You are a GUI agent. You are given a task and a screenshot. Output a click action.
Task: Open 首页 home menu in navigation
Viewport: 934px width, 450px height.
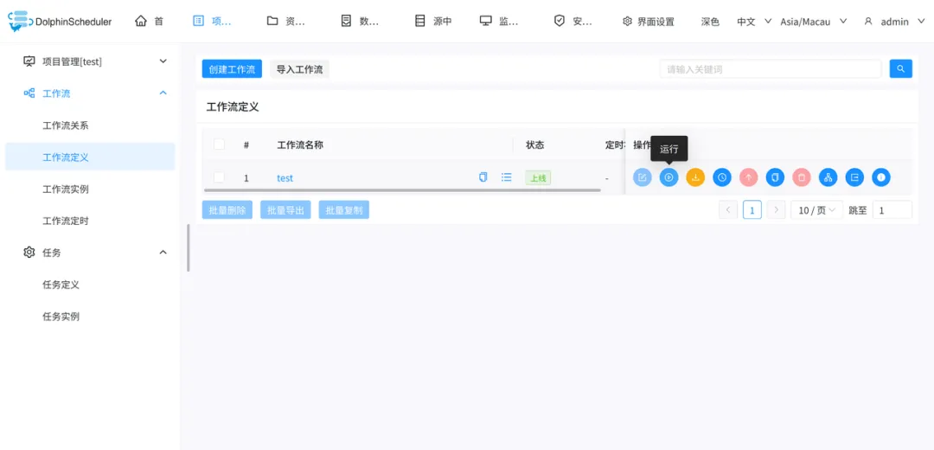[149, 22]
